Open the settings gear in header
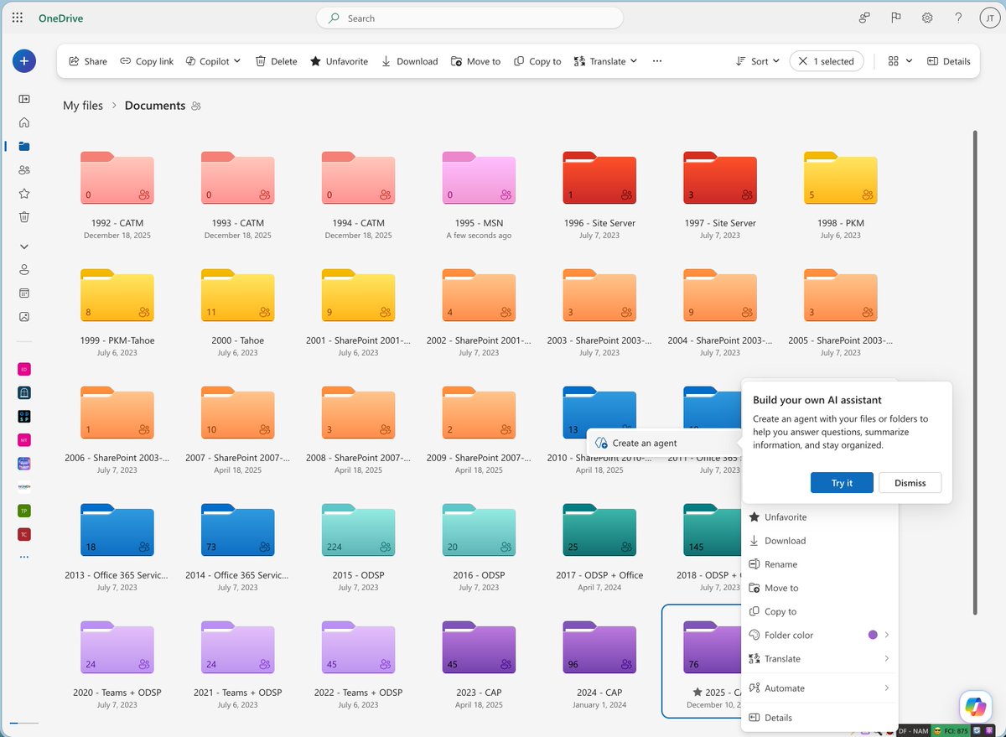The height and width of the screenshot is (737, 1006). point(927,18)
